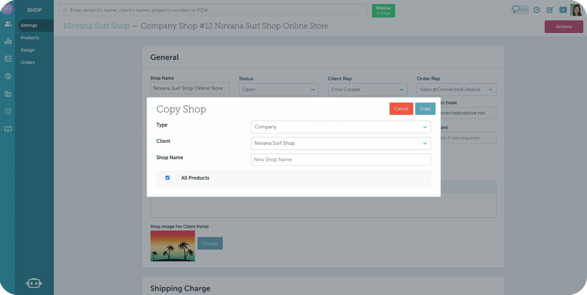Screen dimensions: 587x295
Task: Expand the Client dropdown showing Nirvana Surf Shop
Action: [340, 143]
